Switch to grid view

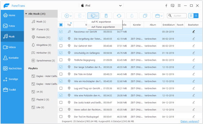(191, 16)
